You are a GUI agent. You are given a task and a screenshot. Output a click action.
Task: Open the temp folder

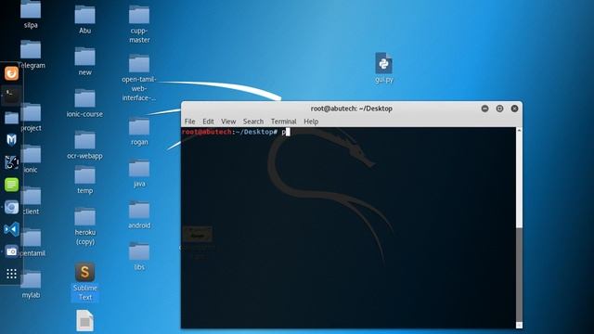click(x=84, y=174)
